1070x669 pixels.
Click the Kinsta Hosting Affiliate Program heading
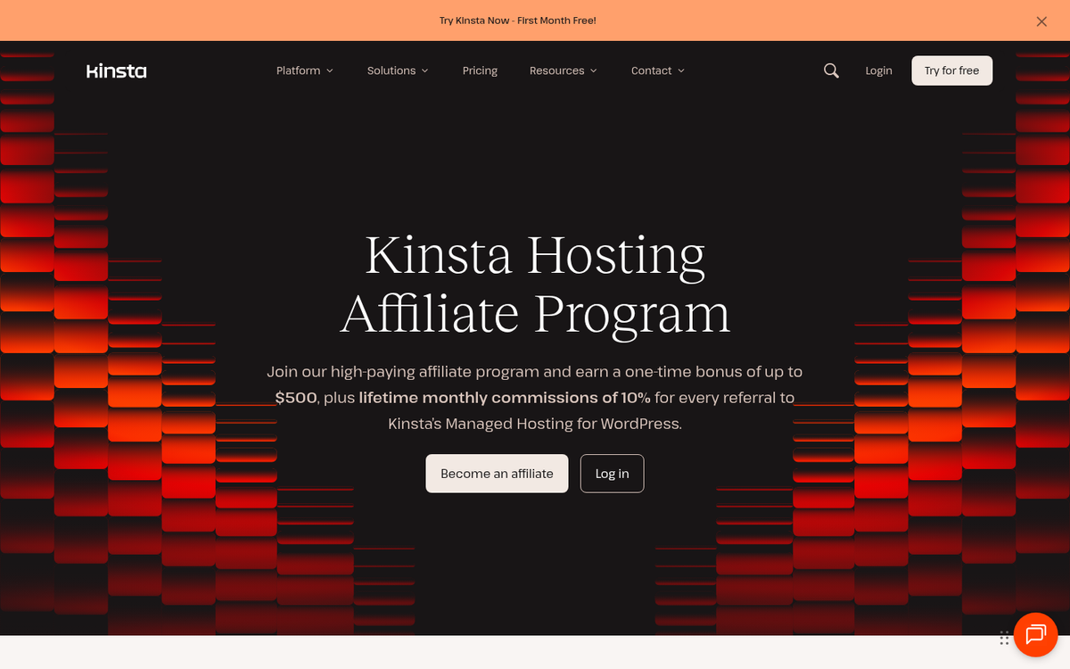click(x=535, y=284)
